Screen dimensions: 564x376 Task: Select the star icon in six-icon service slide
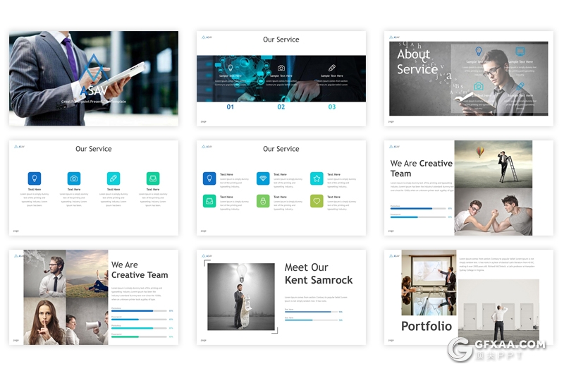pos(317,178)
